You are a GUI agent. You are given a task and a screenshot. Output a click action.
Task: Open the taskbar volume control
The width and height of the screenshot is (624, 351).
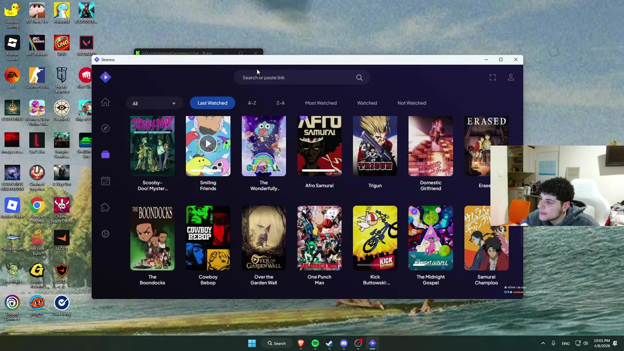585,343
